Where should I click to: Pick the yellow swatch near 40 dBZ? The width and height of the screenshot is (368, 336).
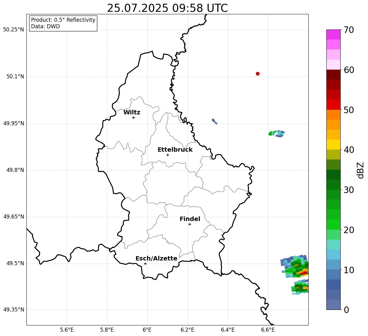[333, 145]
